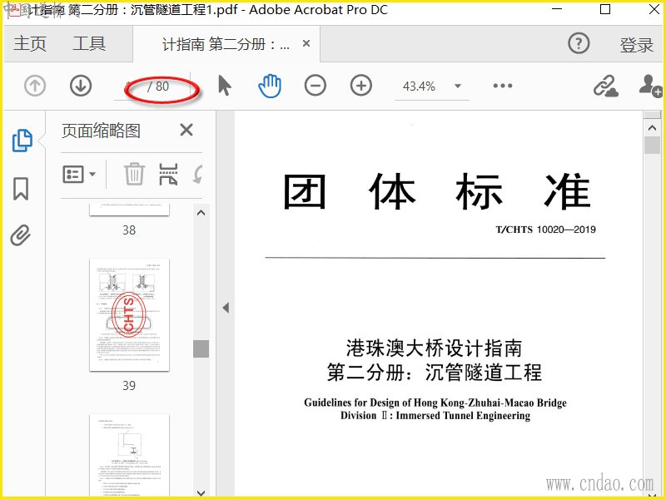This screenshot has width=666, height=499.
Task: Select the 计指南 第二分册 document tab
Action: (226, 44)
